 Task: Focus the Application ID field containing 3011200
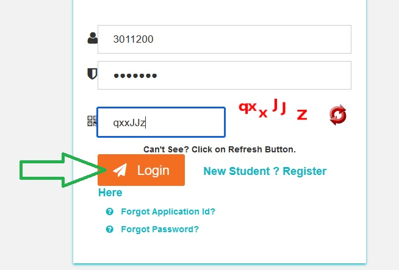click(x=225, y=40)
